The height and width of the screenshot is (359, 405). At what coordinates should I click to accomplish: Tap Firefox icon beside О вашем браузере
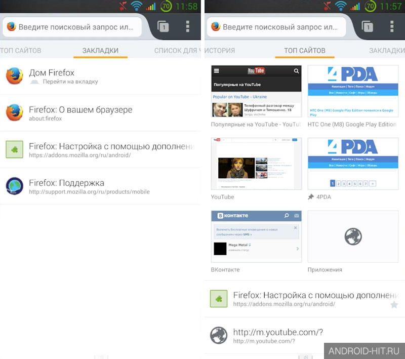15,112
